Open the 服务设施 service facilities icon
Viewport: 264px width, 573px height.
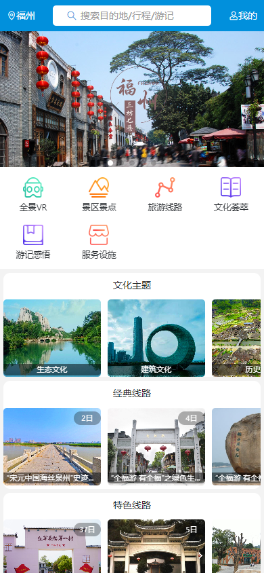99,235
